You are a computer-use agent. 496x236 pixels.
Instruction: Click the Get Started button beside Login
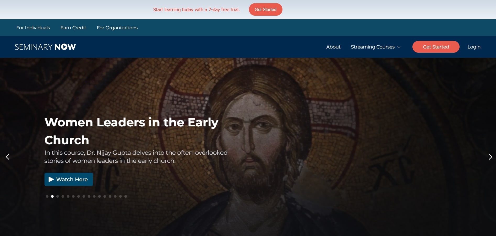436,47
